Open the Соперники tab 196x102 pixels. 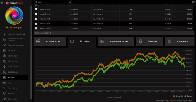point(180,41)
